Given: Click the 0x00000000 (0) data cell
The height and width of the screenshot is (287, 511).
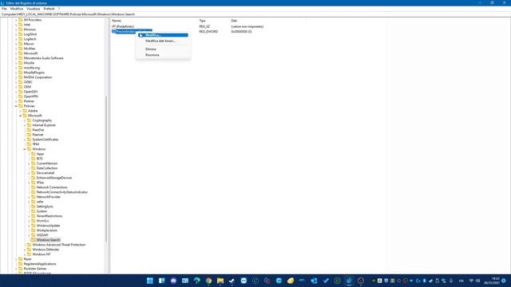Looking at the screenshot, I should click(241, 32).
